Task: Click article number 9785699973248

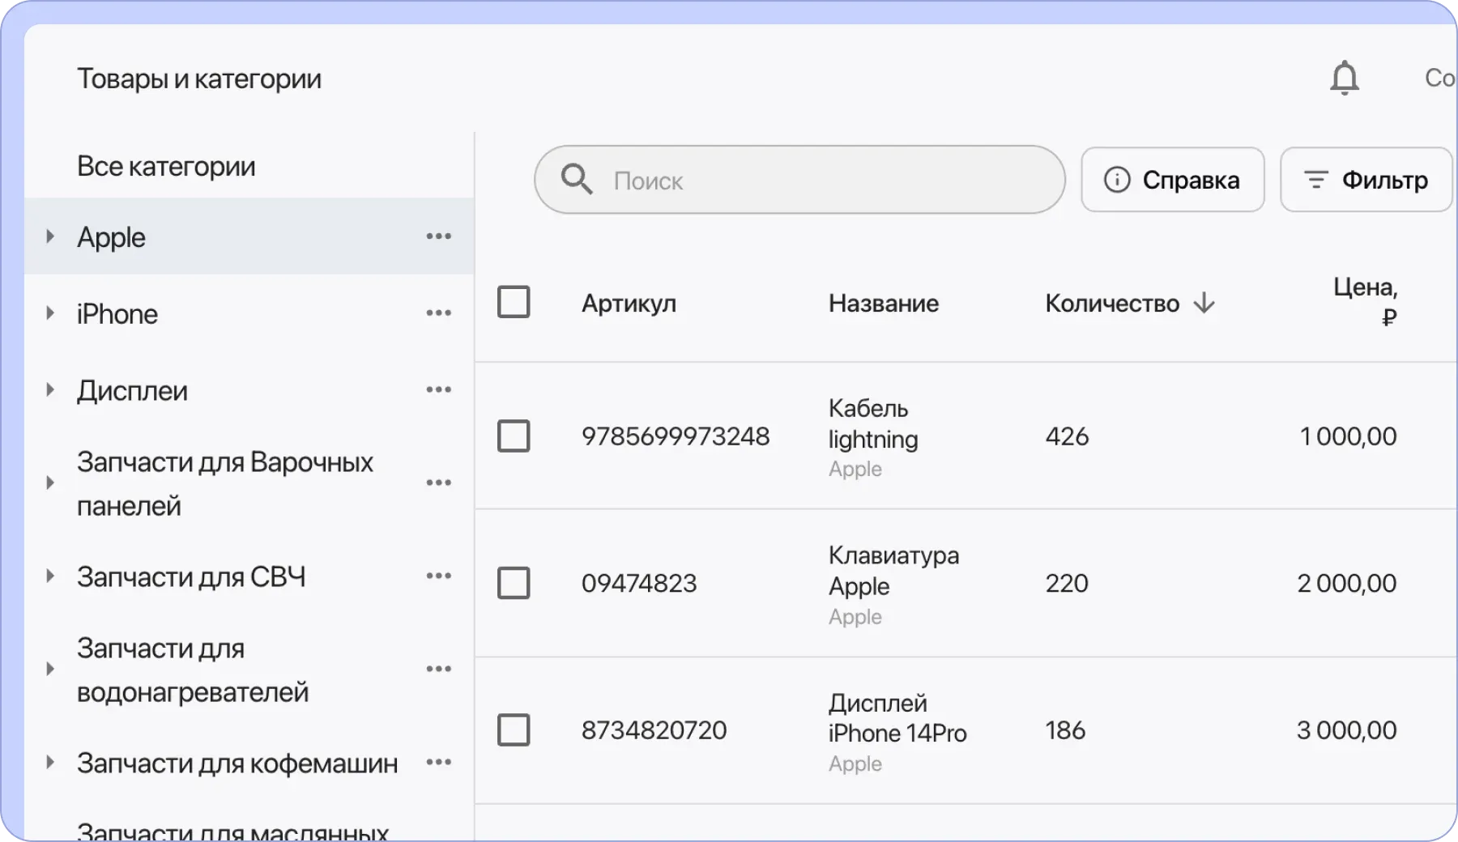Action: coord(676,436)
